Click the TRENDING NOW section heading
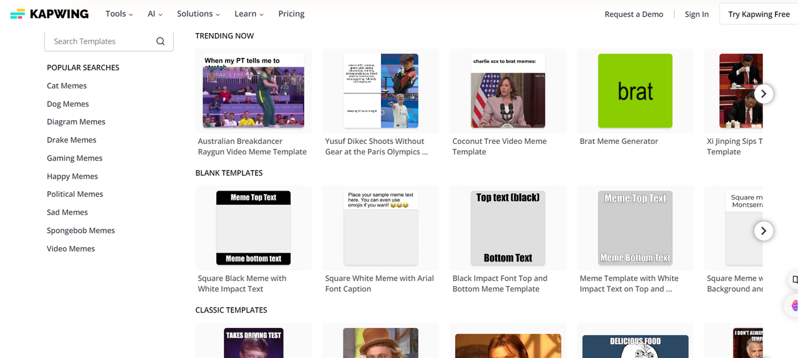The width and height of the screenshot is (798, 358). pyautogui.click(x=224, y=36)
